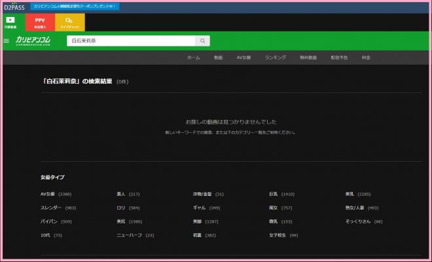Viewport: 432px width, 262px height.
Task: Open AV女優 (3388) category link
Action: [56, 194]
